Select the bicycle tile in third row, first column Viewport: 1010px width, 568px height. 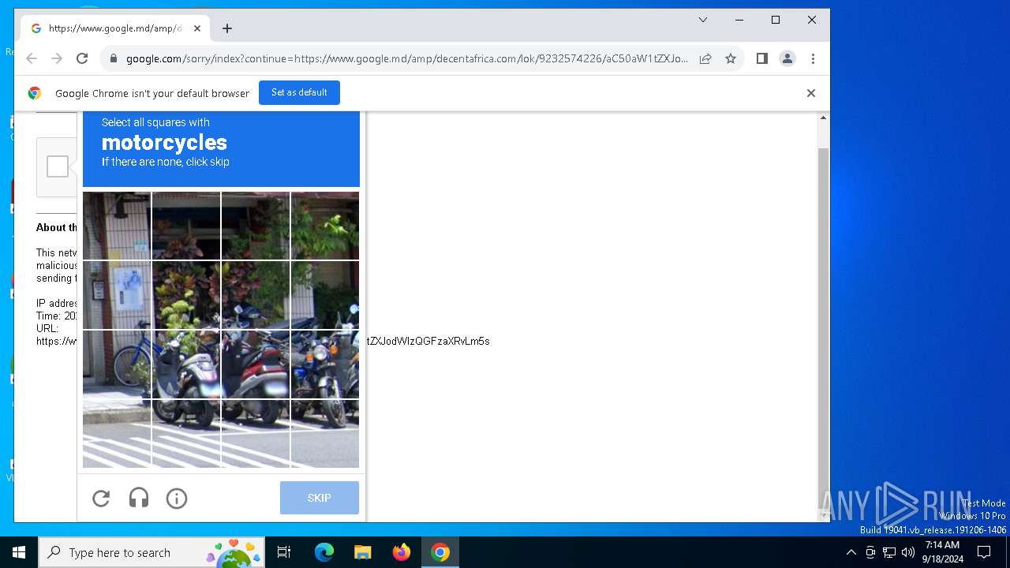click(117, 364)
